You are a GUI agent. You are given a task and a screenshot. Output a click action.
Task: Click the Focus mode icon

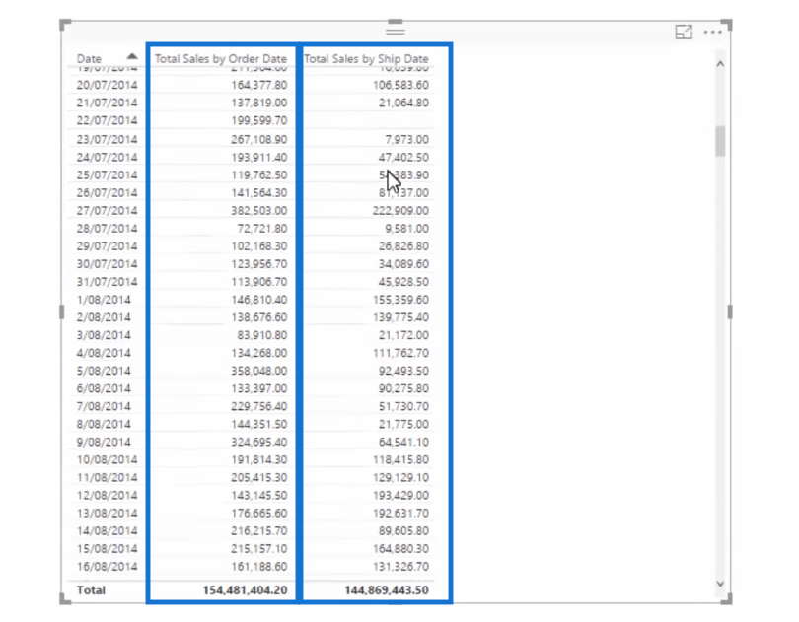click(684, 33)
